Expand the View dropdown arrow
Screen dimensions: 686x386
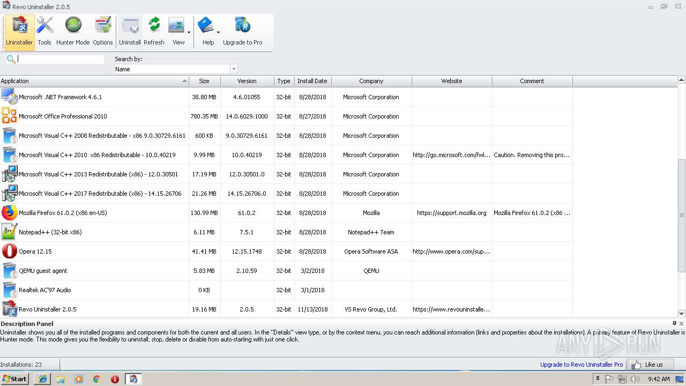click(189, 32)
